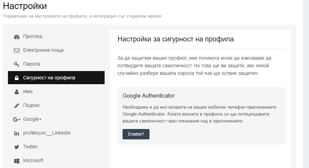The image size is (309, 168).
Task: Click the Microsoft Windows logo icon
Action: pos(17,161)
